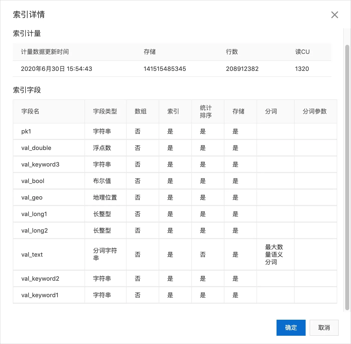This screenshot has width=351, height=344.
Task: Click the 字符串 type of pk1
Action: coord(102,131)
